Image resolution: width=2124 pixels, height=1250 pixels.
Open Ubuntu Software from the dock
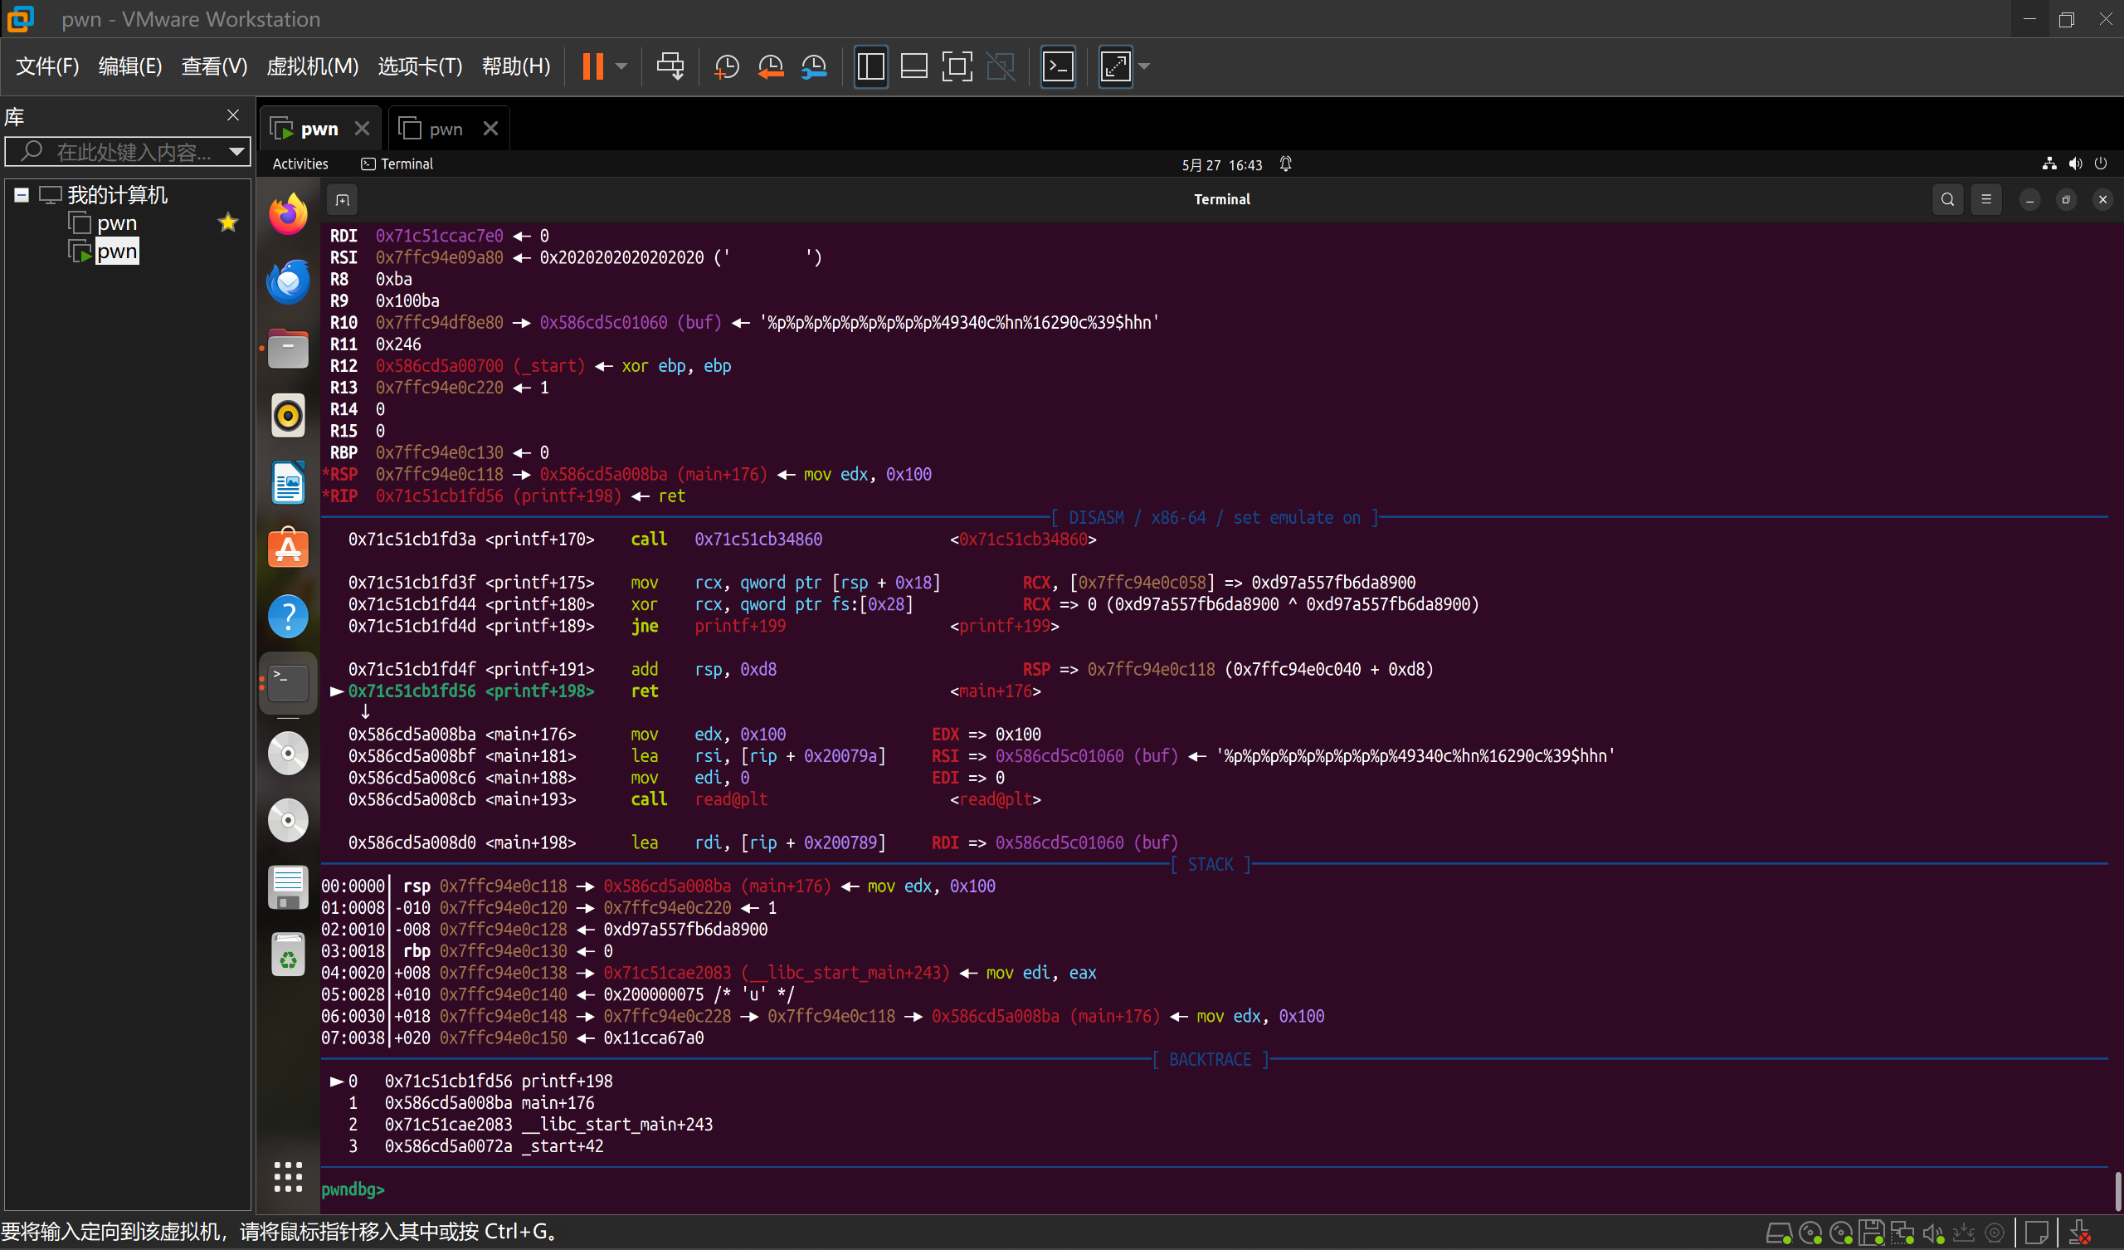click(x=288, y=549)
